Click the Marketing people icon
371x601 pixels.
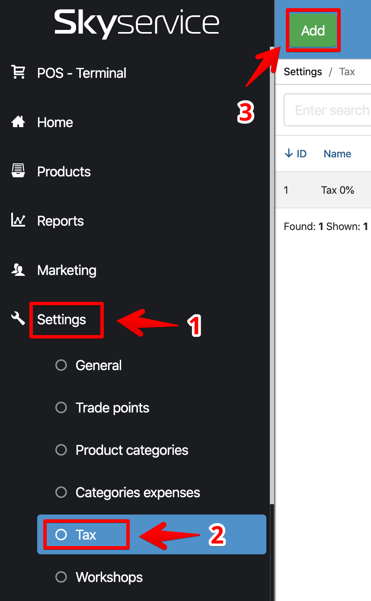click(18, 270)
